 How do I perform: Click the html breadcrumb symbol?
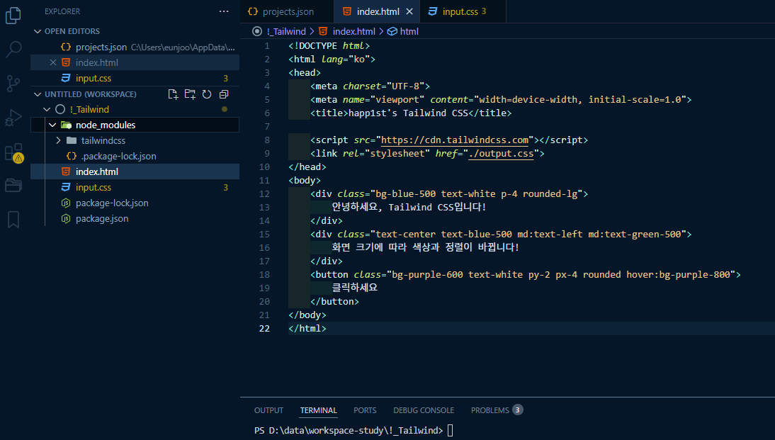tap(409, 32)
